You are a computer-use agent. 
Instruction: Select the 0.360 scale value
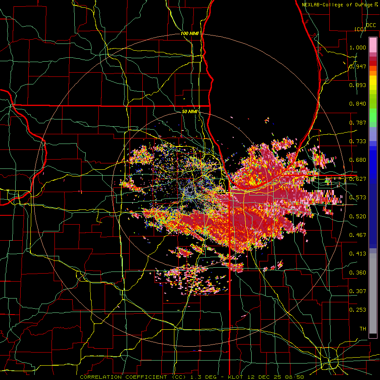[358, 272]
